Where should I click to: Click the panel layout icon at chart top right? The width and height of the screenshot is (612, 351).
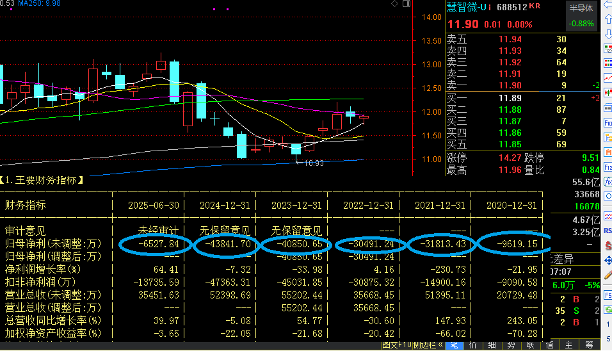[x=407, y=3]
